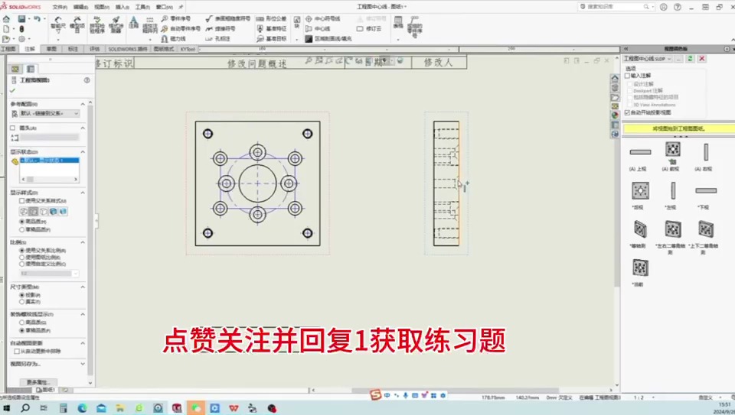Open the Geometric Tolerance (形位公差) tool
This screenshot has height=415, width=735.
(x=271, y=18)
